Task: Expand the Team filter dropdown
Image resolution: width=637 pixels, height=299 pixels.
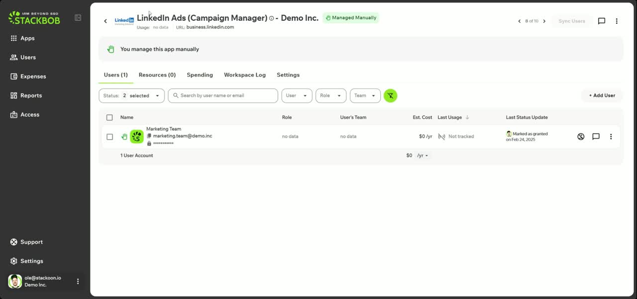Action: 365,96
